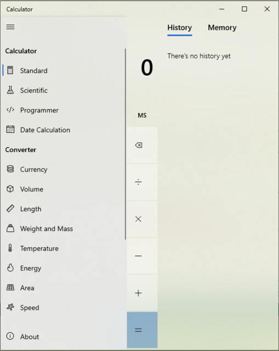The width and height of the screenshot is (279, 351).
Task: Click the Scientific flask icon
Action: pyautogui.click(x=10, y=90)
